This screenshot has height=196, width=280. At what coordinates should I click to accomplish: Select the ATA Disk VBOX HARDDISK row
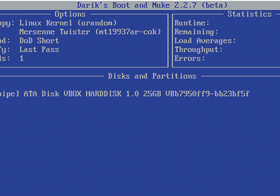pos(125,94)
